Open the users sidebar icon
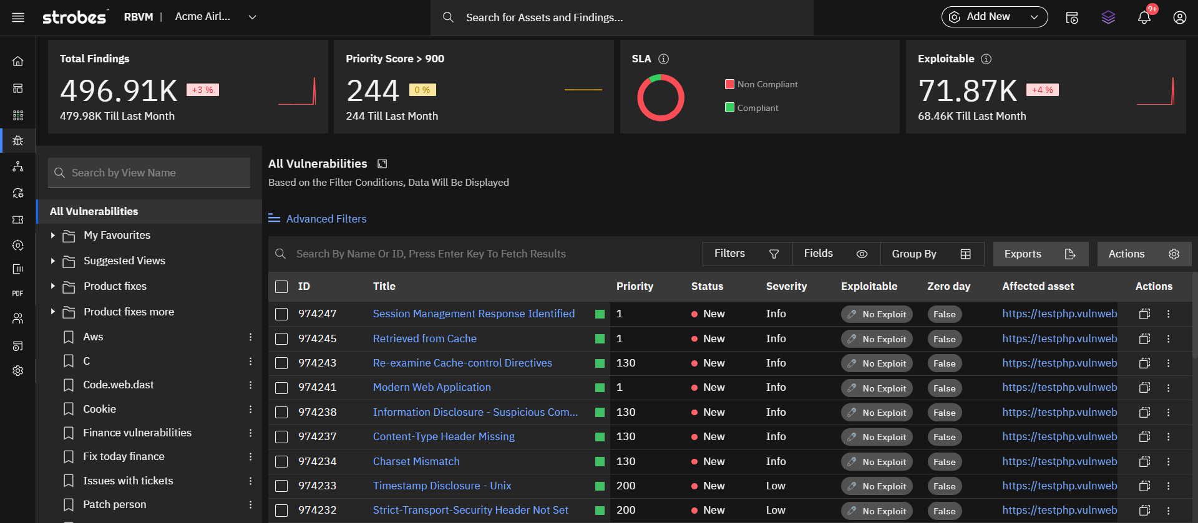The width and height of the screenshot is (1198, 523). [18, 319]
